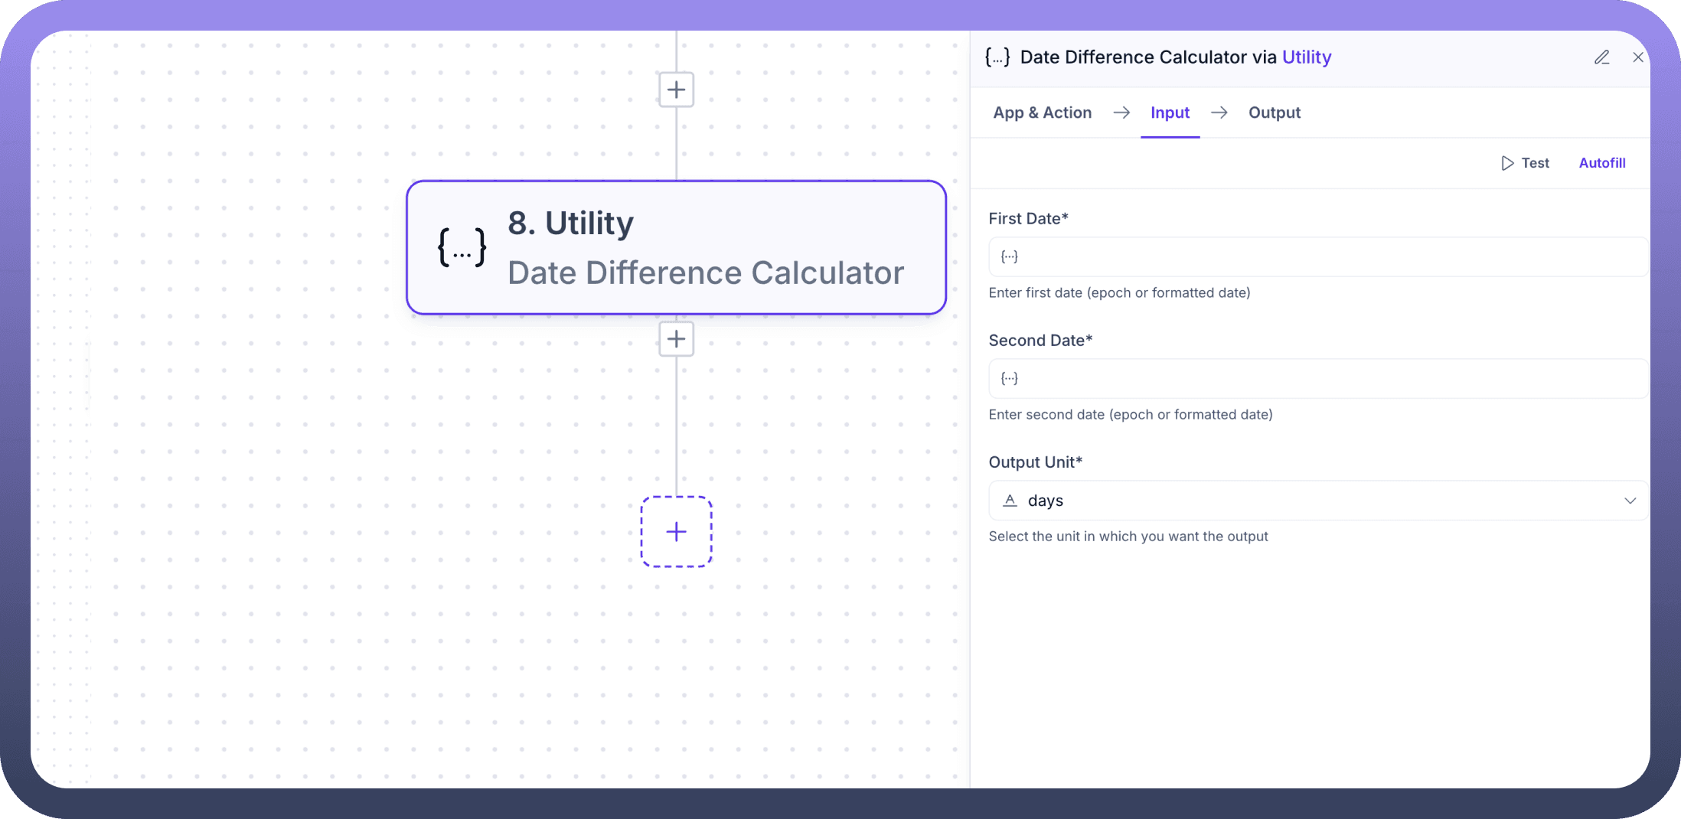
Task: Close the Date Difference Calculator panel
Action: pyautogui.click(x=1637, y=57)
